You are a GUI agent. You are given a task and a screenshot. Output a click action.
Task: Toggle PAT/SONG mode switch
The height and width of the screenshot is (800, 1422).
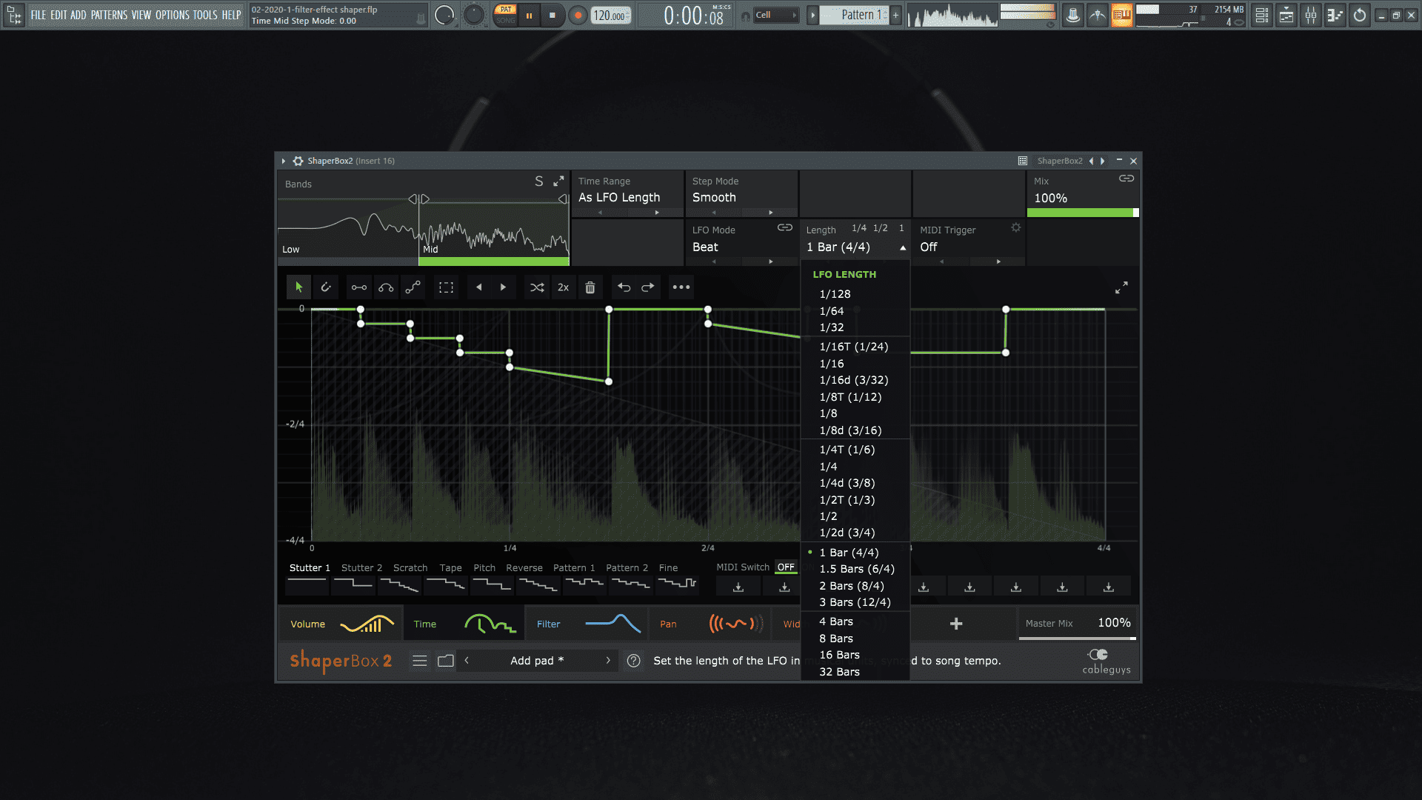click(506, 15)
